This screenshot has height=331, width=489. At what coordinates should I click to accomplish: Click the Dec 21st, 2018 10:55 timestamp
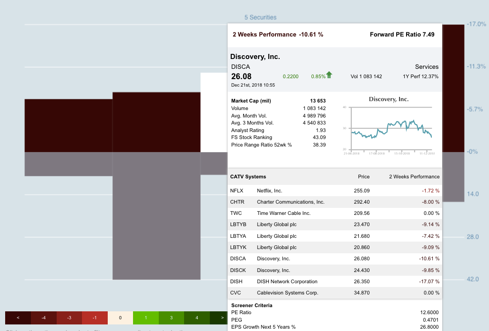point(253,85)
